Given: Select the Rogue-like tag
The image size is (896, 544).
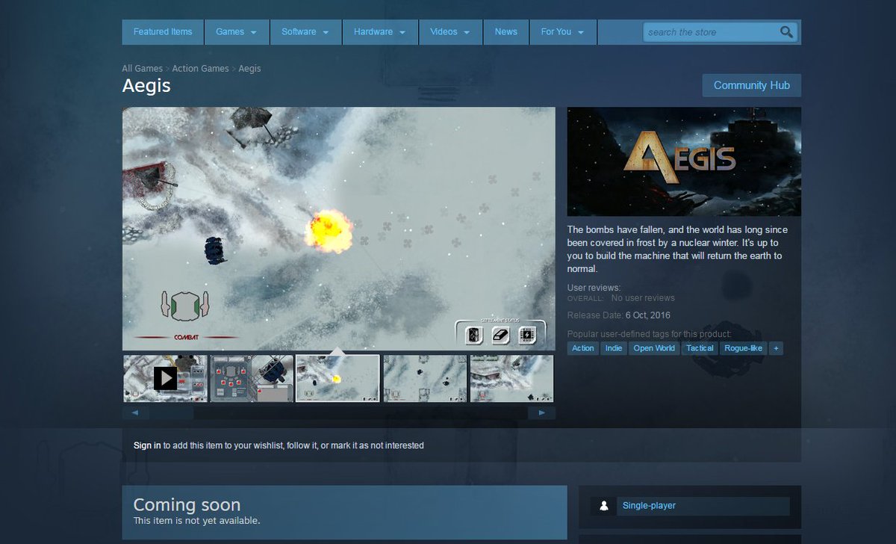Looking at the screenshot, I should click(x=744, y=348).
